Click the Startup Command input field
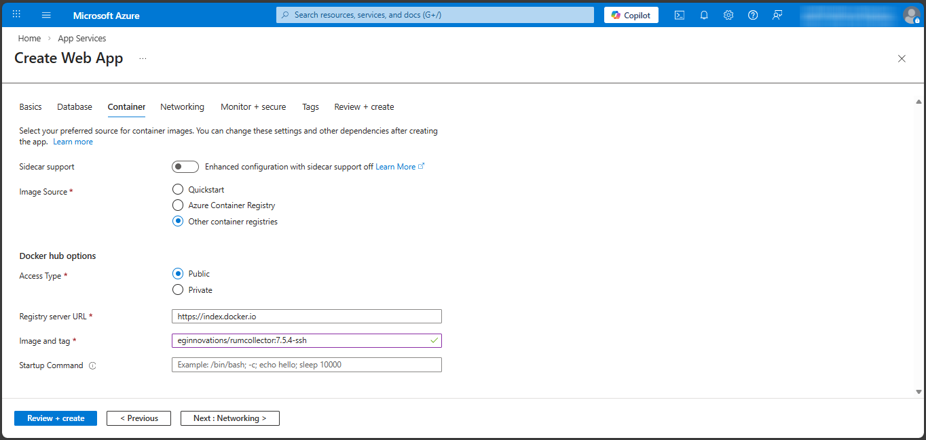Viewport: 926px width, 440px height. pos(306,365)
